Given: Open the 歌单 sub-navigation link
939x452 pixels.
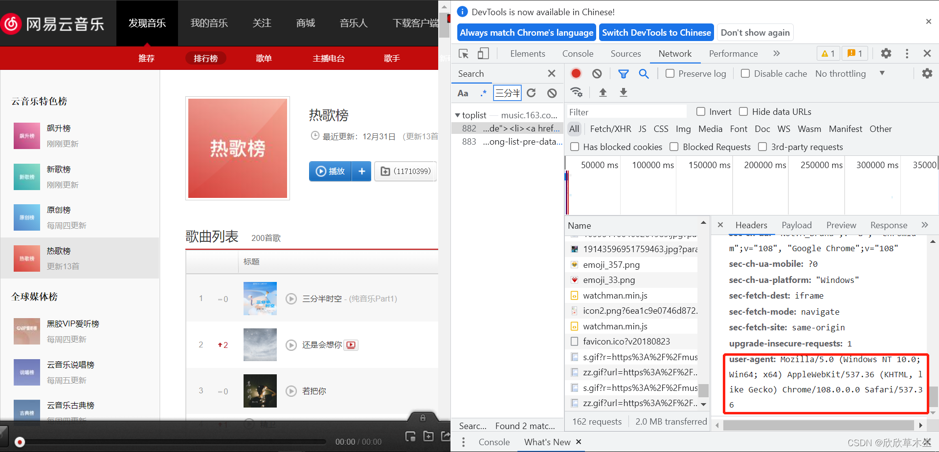Looking at the screenshot, I should (264, 58).
